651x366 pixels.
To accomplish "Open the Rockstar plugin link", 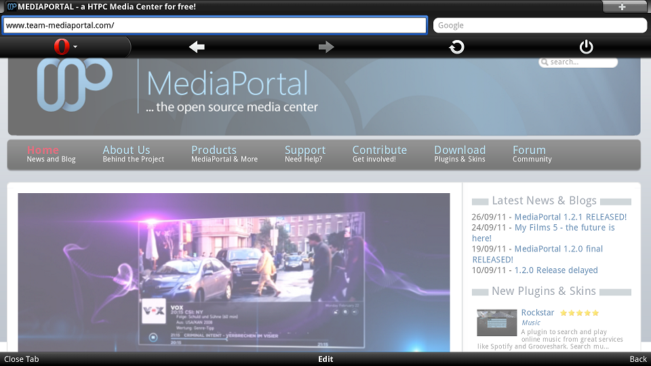I will click(538, 312).
